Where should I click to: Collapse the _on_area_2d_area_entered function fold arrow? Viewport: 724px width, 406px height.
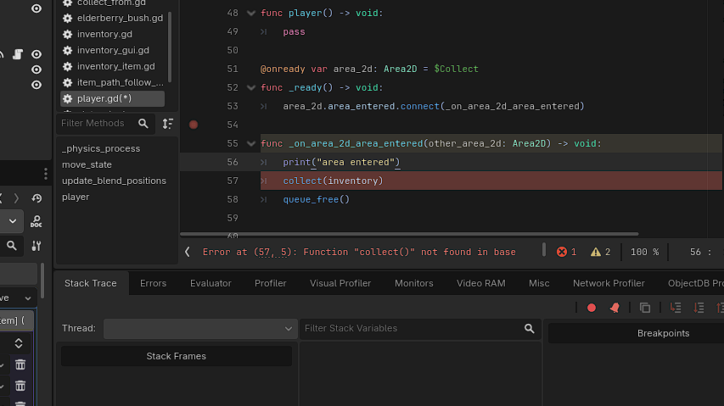click(250, 144)
